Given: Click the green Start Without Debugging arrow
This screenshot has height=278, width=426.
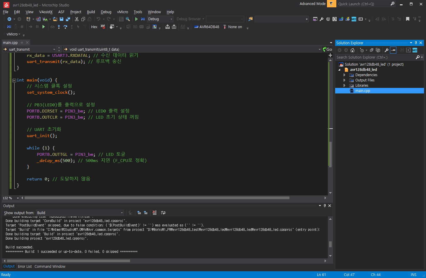Looking at the screenshot, I should [x=136, y=19].
